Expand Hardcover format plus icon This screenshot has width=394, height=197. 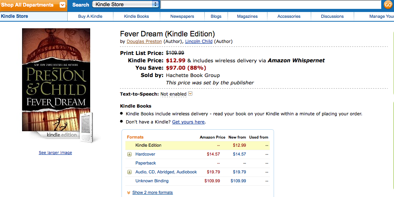pos(130,154)
